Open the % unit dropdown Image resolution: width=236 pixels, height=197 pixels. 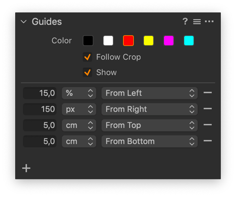coord(79,93)
